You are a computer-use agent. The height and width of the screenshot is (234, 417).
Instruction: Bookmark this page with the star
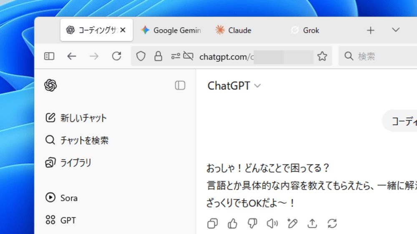point(322,56)
